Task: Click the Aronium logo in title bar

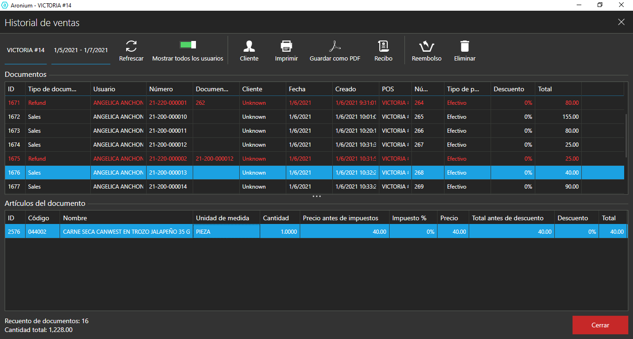Action: (x=5, y=5)
